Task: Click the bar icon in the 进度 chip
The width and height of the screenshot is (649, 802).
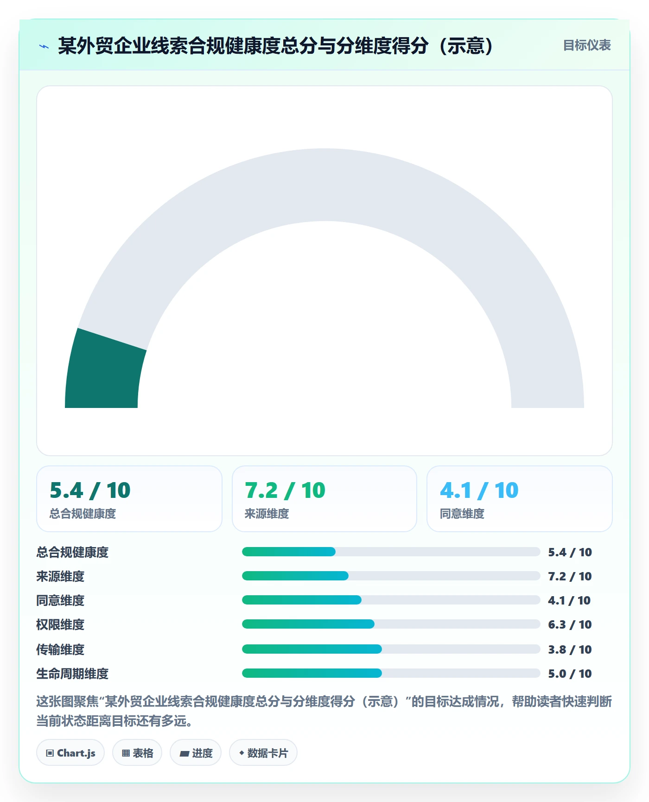Action: 184,753
